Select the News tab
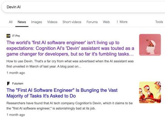Image resolution: width=165 pixels, height=117 pixels. (x=22, y=22)
